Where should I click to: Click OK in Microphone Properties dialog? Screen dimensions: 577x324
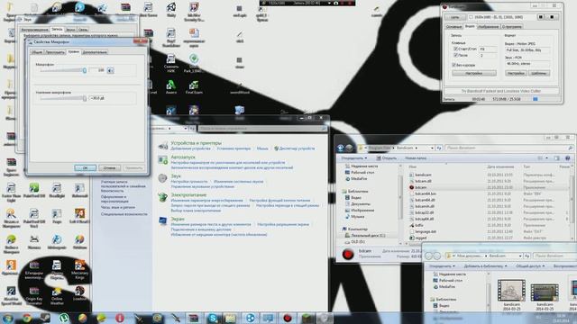click(85, 168)
